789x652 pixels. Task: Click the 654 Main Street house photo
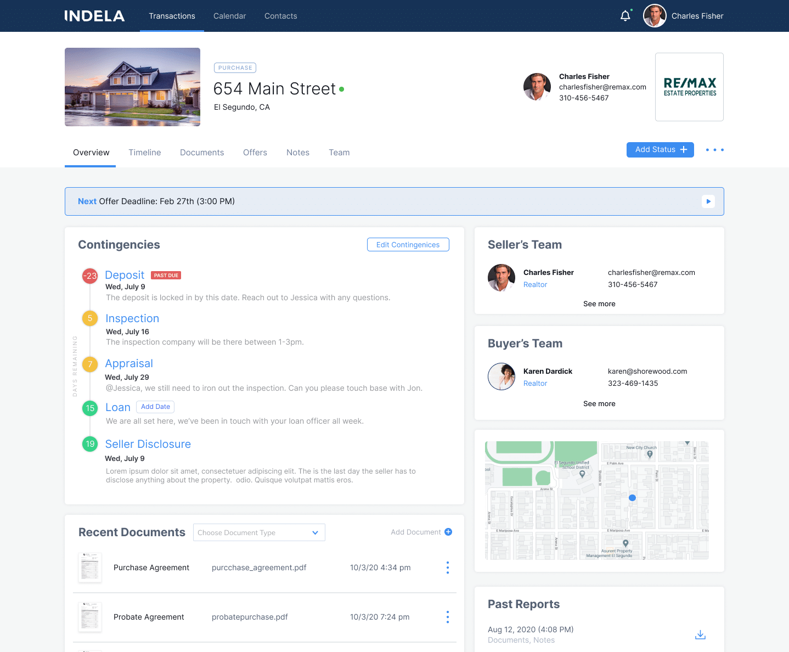pyautogui.click(x=132, y=87)
